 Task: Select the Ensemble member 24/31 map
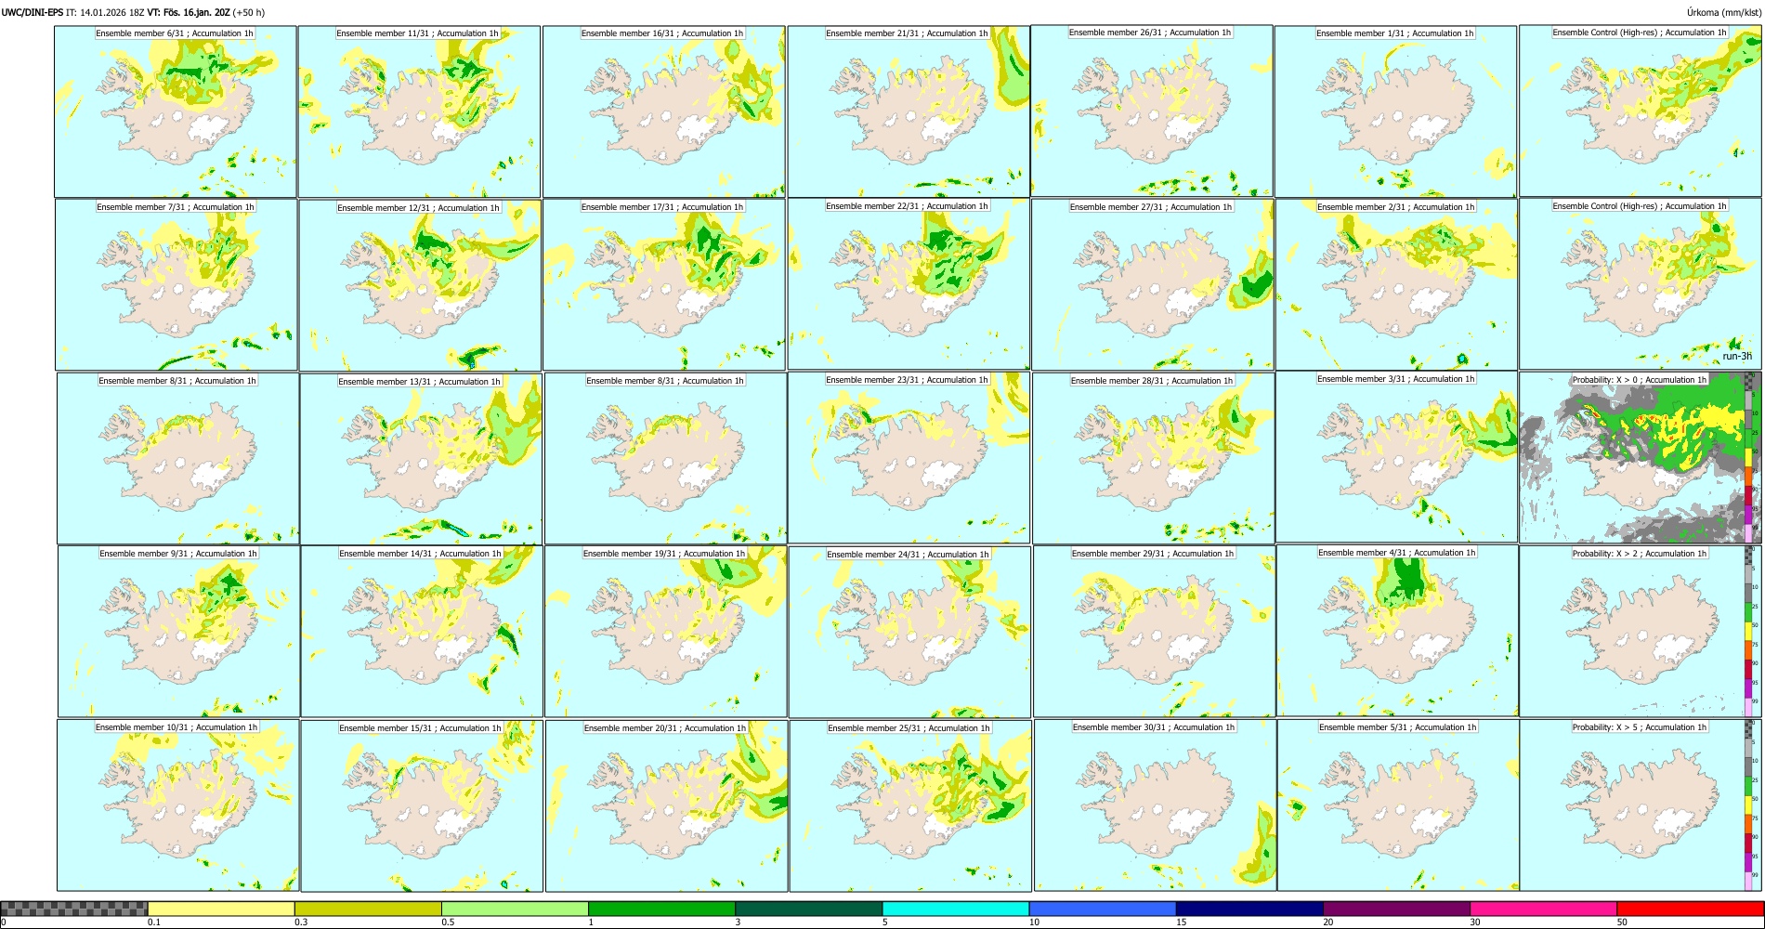point(909,633)
